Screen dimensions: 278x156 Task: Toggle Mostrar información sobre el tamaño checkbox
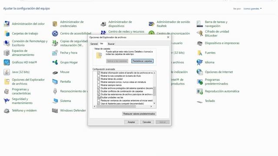tap(99, 73)
